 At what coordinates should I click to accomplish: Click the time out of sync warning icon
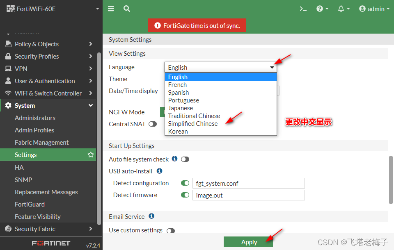click(x=158, y=25)
